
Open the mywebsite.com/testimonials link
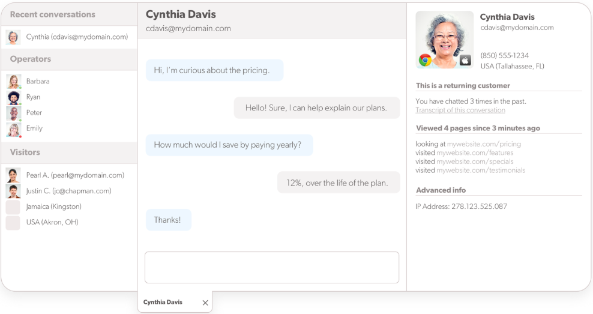point(481,171)
